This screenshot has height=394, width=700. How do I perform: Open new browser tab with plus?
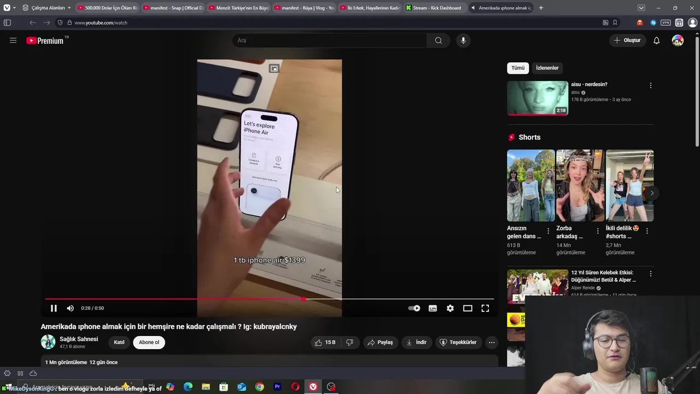[x=541, y=8]
